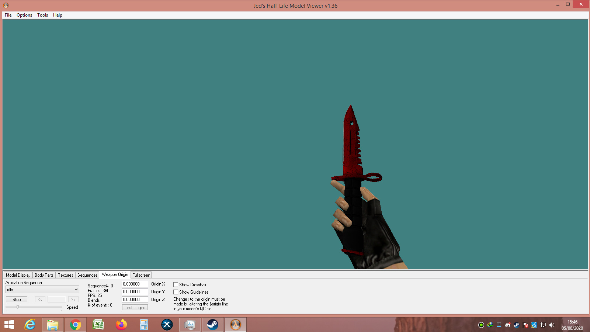Select the Weapon Origin tab

tap(115, 274)
